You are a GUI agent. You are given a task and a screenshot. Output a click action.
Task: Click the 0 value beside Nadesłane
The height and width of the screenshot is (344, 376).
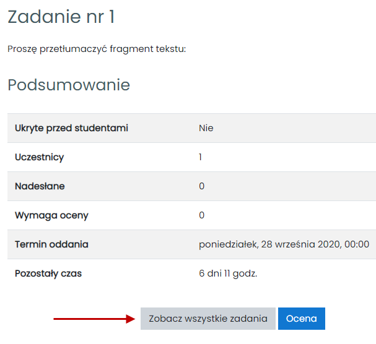point(201,186)
